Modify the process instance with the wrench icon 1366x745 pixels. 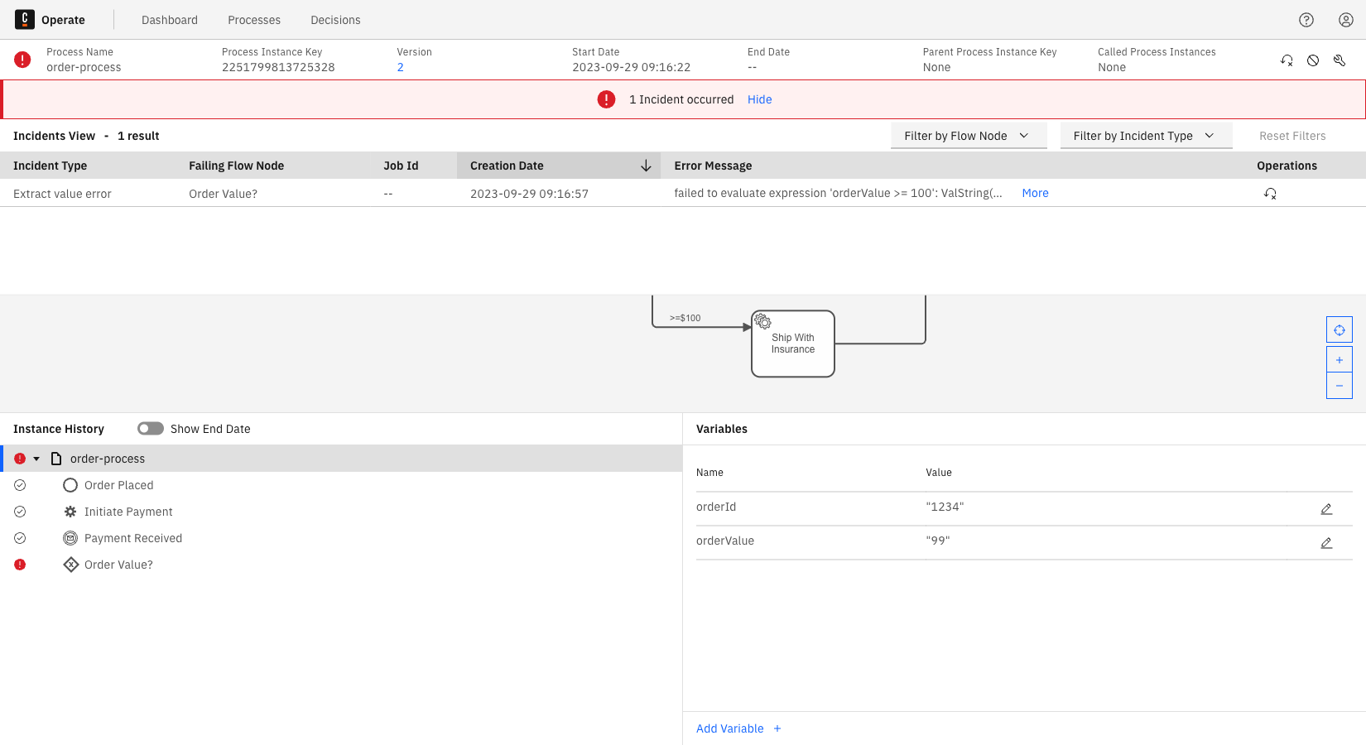pyautogui.click(x=1339, y=60)
